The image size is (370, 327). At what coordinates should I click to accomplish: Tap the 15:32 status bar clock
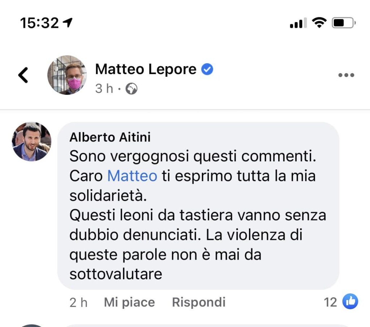point(39,23)
